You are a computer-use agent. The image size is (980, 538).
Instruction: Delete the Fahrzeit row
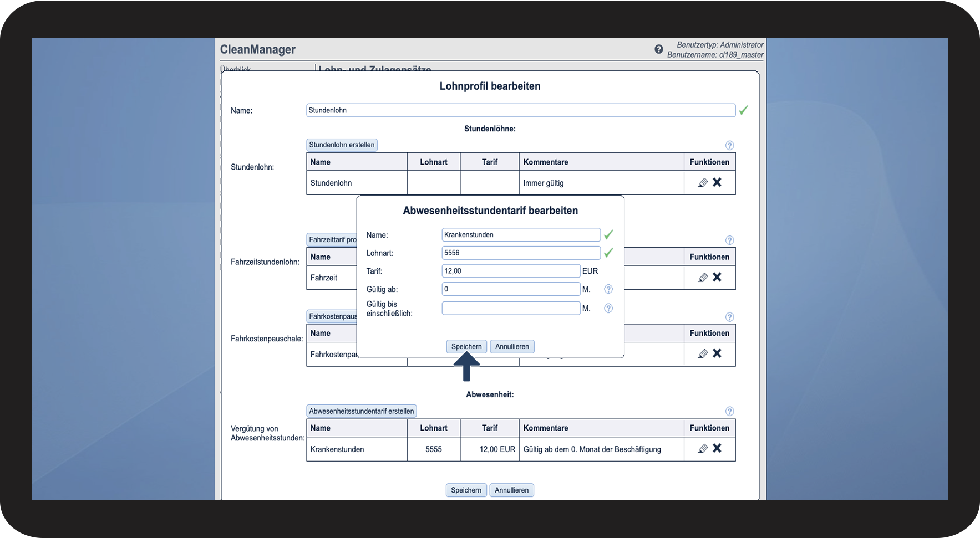pos(717,277)
